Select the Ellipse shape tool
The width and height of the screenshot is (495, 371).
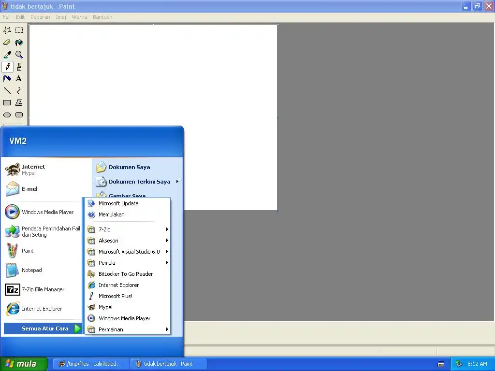(x=7, y=115)
